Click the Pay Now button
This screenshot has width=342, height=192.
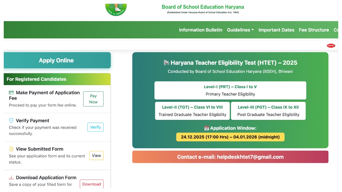93,99
